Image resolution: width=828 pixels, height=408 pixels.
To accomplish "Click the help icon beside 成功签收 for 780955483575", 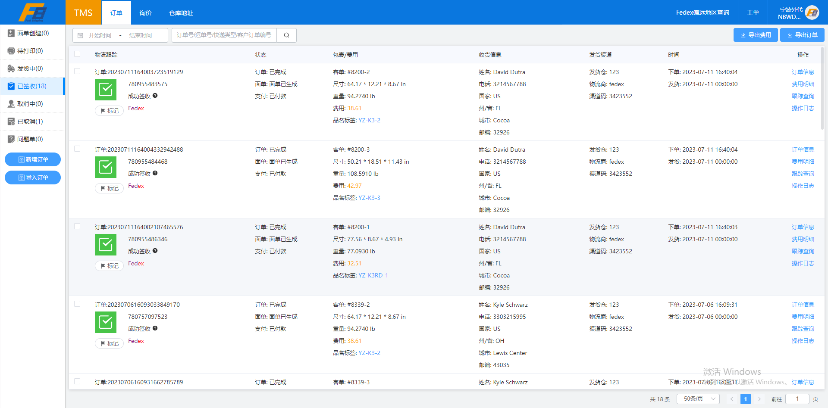I will pyautogui.click(x=155, y=96).
